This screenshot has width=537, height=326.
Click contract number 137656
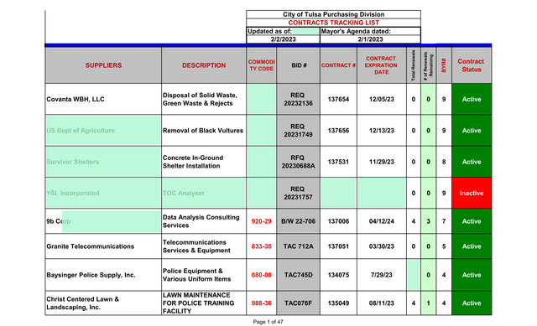[x=338, y=131]
